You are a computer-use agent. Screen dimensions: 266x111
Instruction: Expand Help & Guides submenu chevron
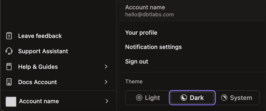(106, 67)
